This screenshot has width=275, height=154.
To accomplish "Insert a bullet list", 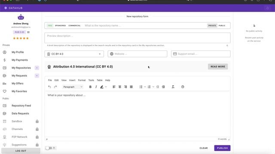I will click(141, 87).
